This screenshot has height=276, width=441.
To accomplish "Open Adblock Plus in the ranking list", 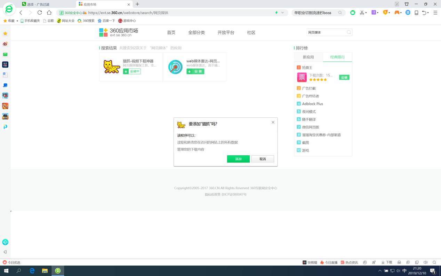I will [312, 104].
